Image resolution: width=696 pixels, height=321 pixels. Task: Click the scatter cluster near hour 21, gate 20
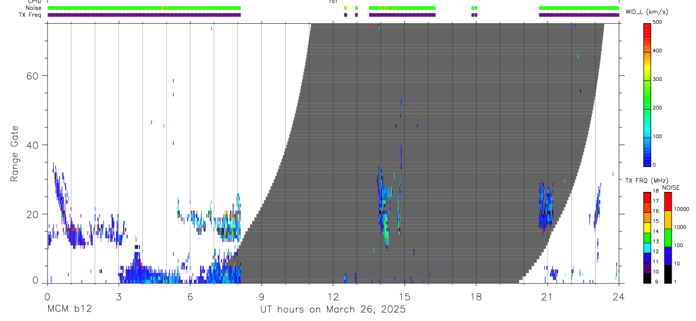(x=546, y=206)
